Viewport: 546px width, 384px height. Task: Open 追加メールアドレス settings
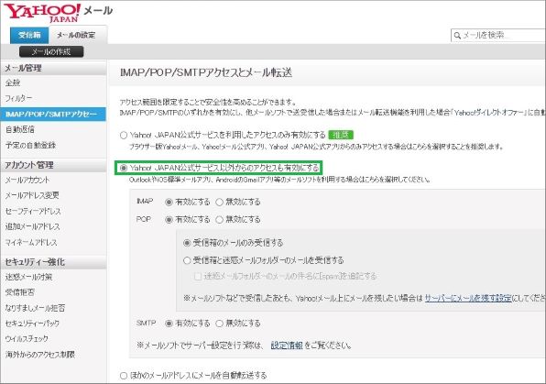click(32, 227)
